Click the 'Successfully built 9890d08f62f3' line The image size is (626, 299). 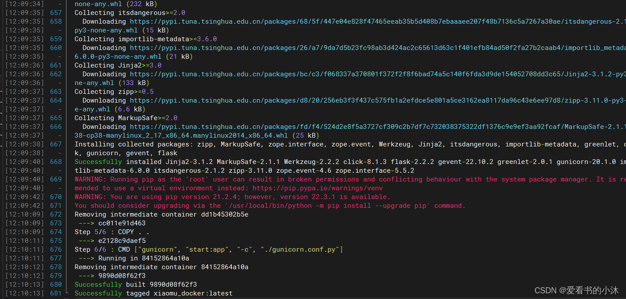(x=136, y=285)
